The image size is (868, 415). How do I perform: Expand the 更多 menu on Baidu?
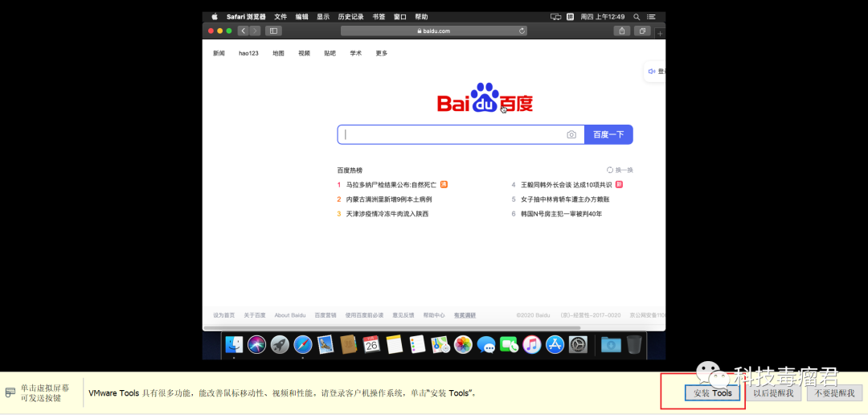[x=382, y=53]
